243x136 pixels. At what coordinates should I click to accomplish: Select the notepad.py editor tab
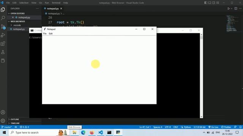coord(53,9)
